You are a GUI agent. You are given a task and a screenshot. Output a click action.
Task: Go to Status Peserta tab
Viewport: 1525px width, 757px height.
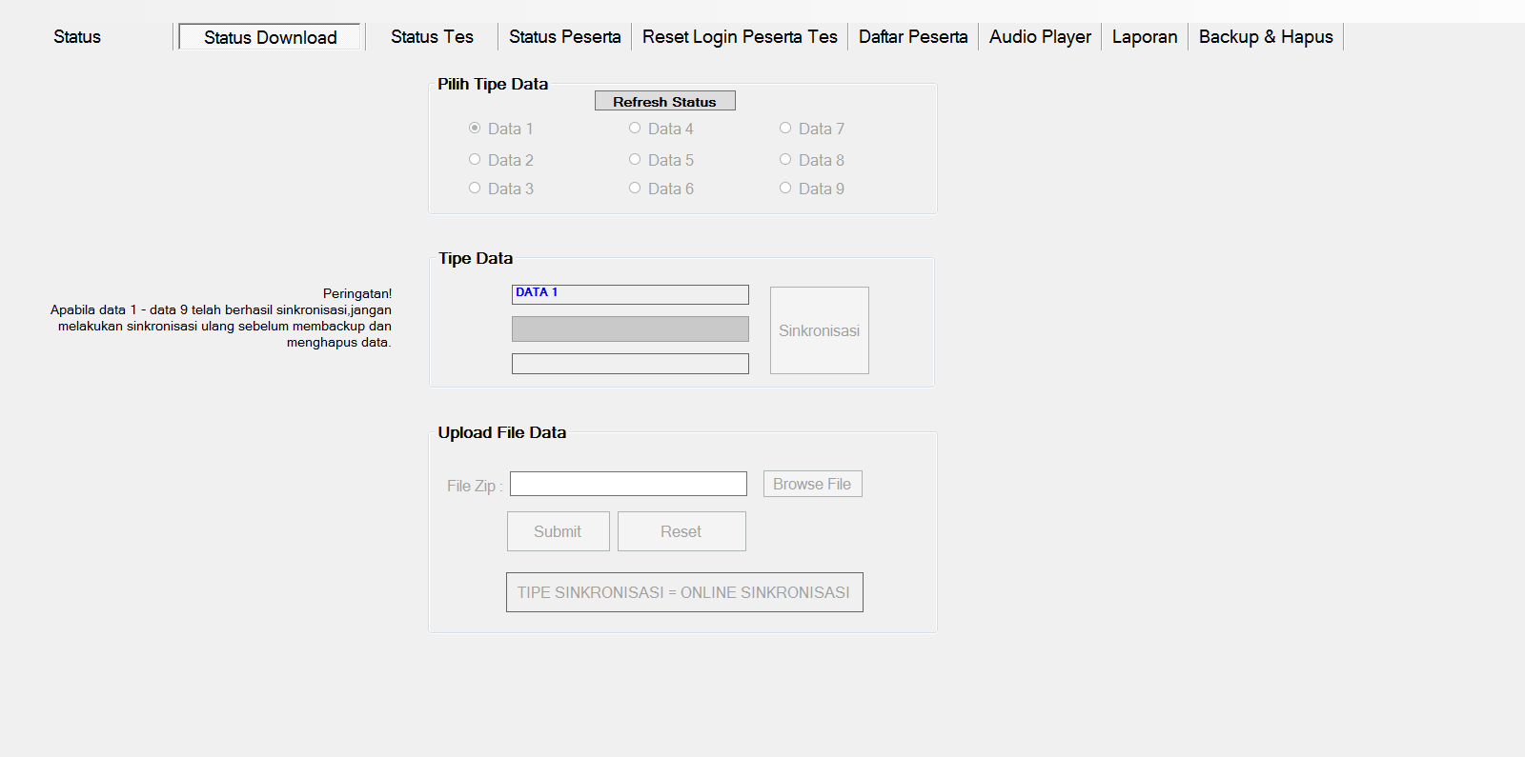click(564, 37)
